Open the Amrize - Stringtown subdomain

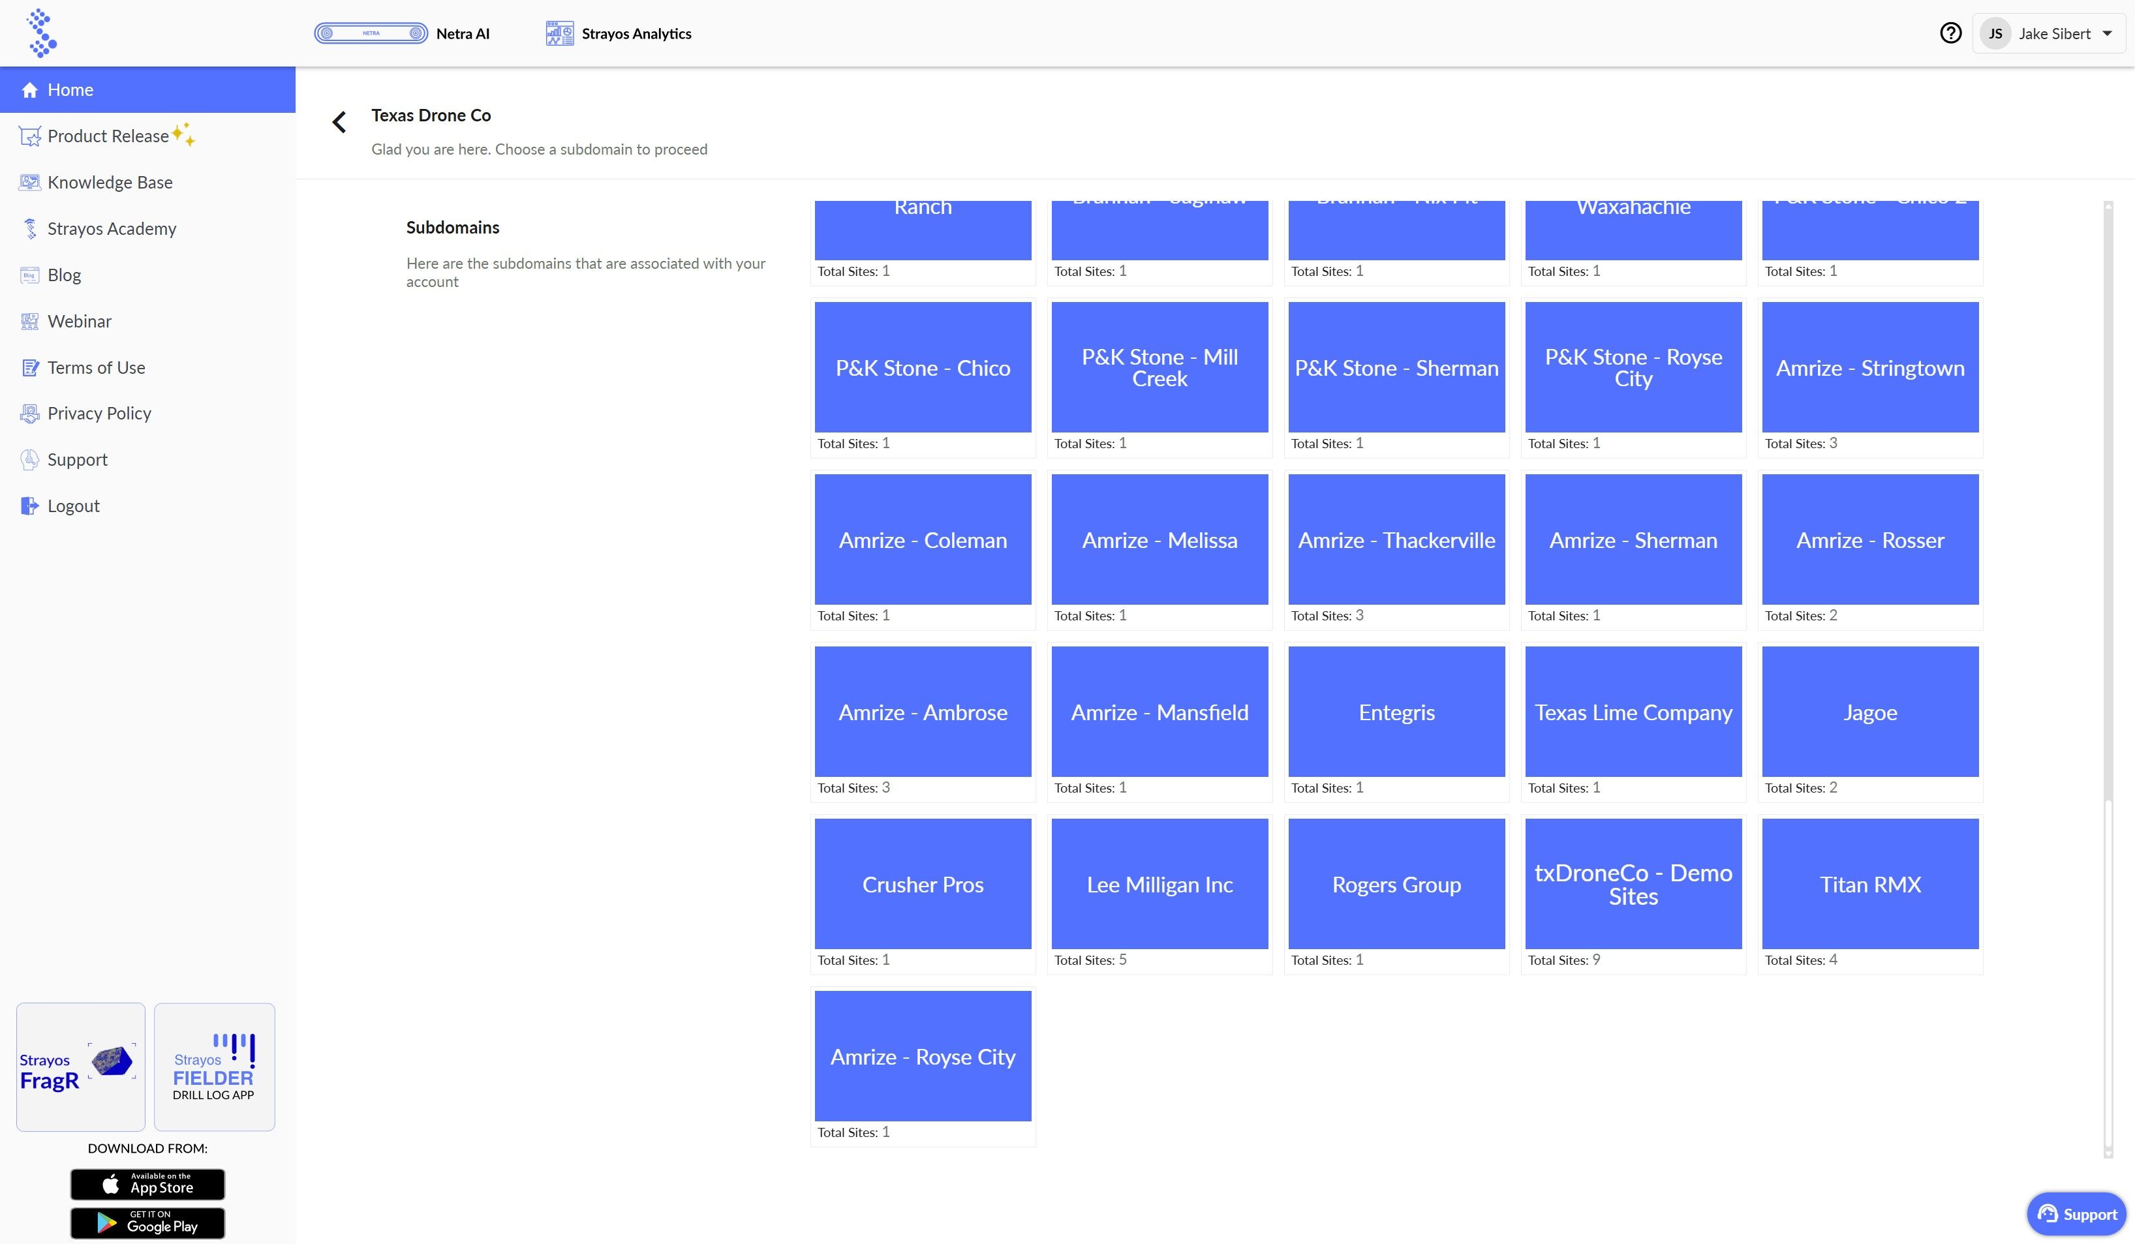click(1871, 367)
